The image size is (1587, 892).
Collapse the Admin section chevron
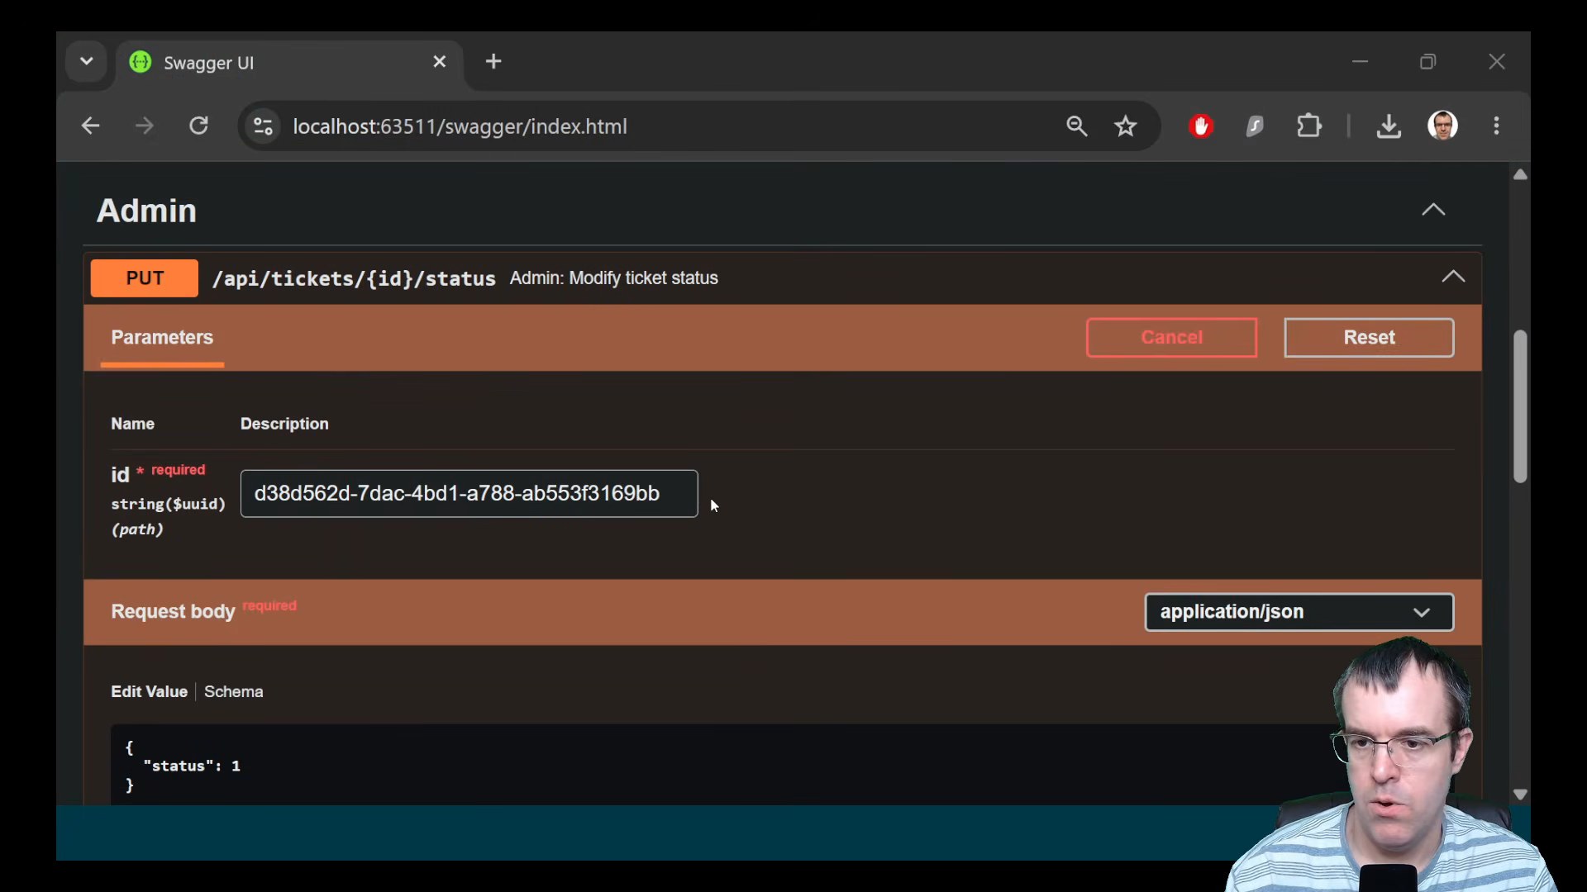(1433, 210)
